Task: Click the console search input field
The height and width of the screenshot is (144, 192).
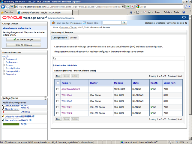Action: (x=112, y=23)
